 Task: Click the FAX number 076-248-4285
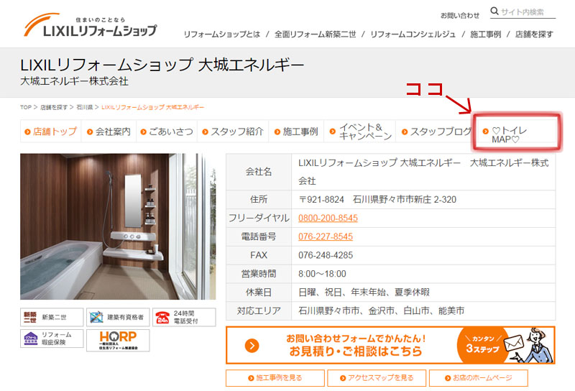pos(326,255)
